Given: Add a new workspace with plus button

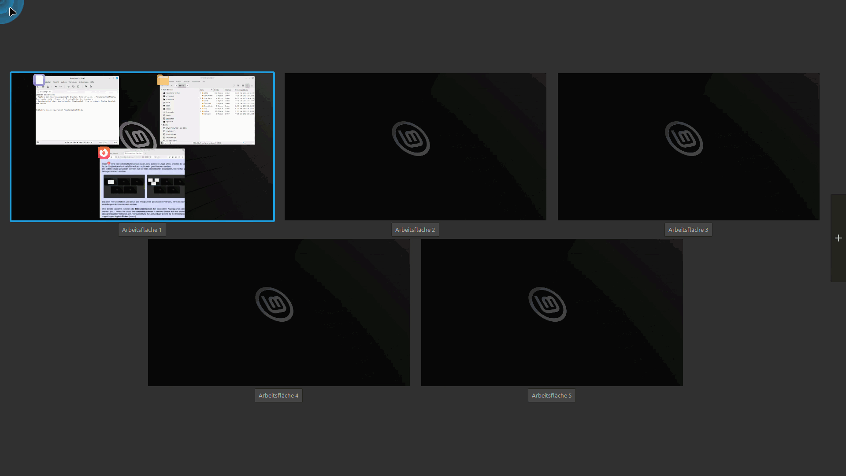Looking at the screenshot, I should (838, 238).
